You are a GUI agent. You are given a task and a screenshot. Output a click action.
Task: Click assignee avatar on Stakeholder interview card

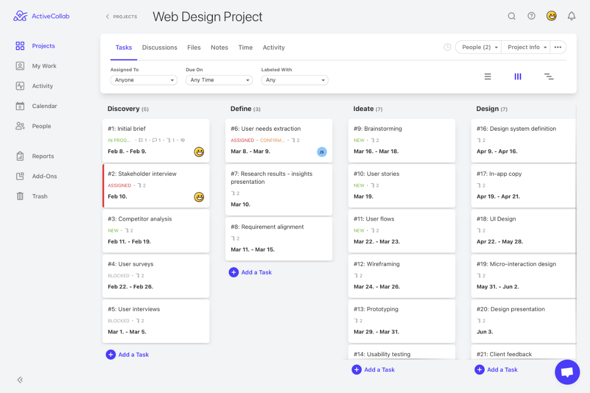coord(199,197)
